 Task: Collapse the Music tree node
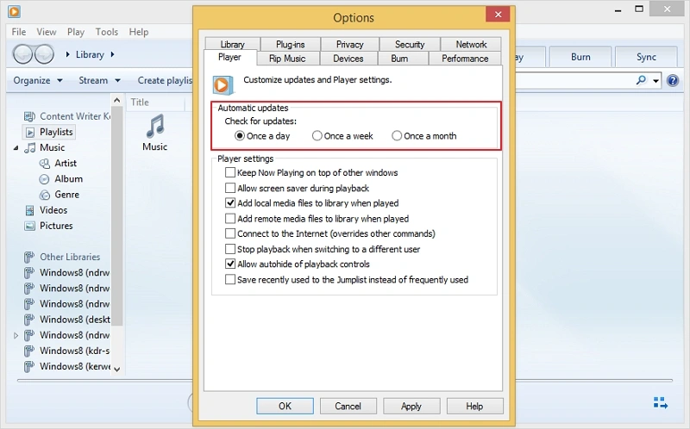tap(16, 148)
